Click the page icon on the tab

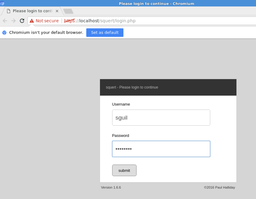click(9, 11)
